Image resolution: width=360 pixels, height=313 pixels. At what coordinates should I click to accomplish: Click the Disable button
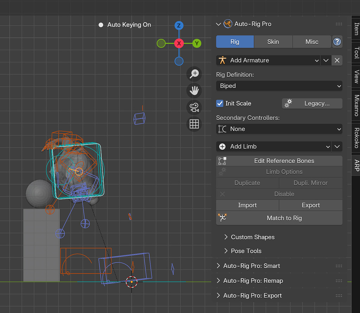click(279, 194)
